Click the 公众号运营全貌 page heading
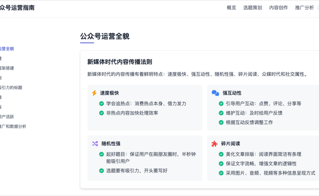Image resolution: width=319 pixels, height=196 pixels. coord(104,36)
